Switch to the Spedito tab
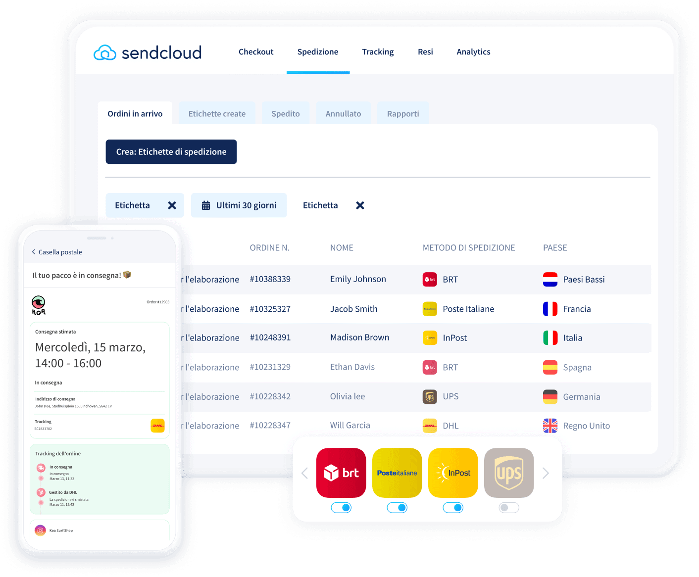 point(286,113)
